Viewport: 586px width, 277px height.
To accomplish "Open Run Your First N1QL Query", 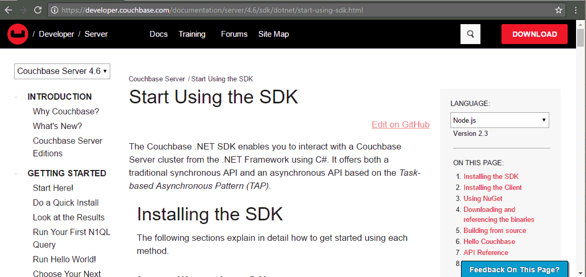I will pos(72,239).
